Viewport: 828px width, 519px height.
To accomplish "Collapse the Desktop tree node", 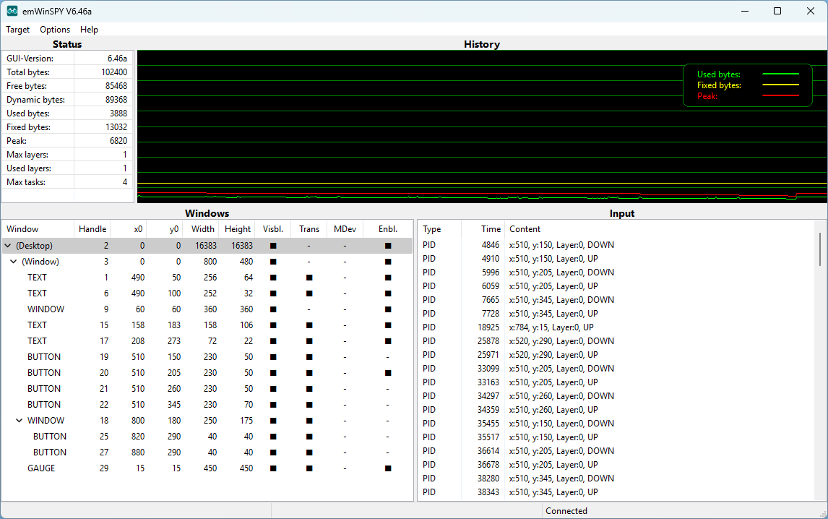I will coord(8,246).
